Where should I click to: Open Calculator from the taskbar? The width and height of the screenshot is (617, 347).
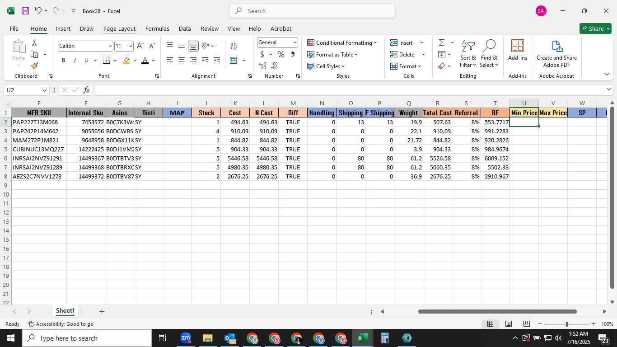click(x=385, y=338)
